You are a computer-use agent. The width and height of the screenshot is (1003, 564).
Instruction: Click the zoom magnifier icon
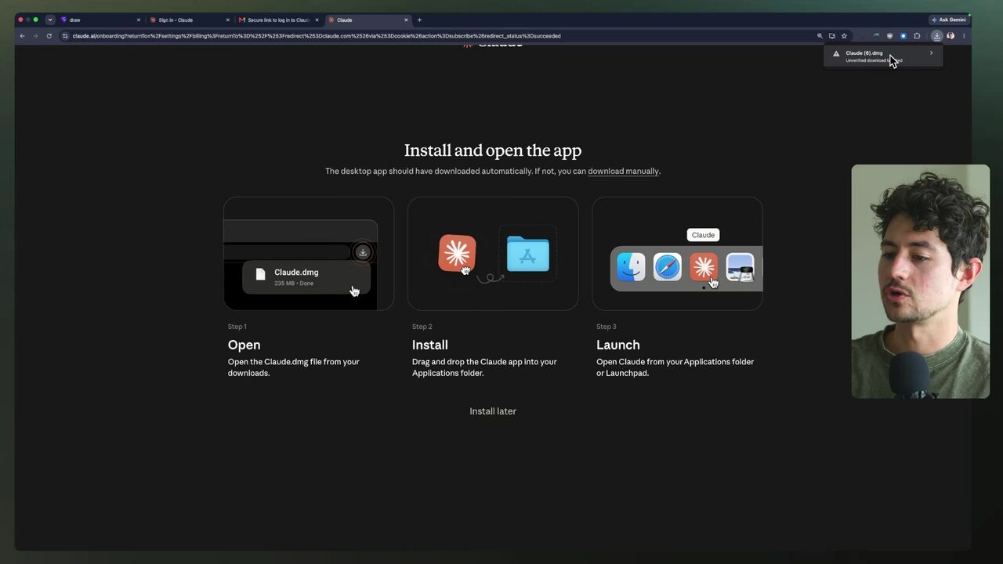[820, 36]
